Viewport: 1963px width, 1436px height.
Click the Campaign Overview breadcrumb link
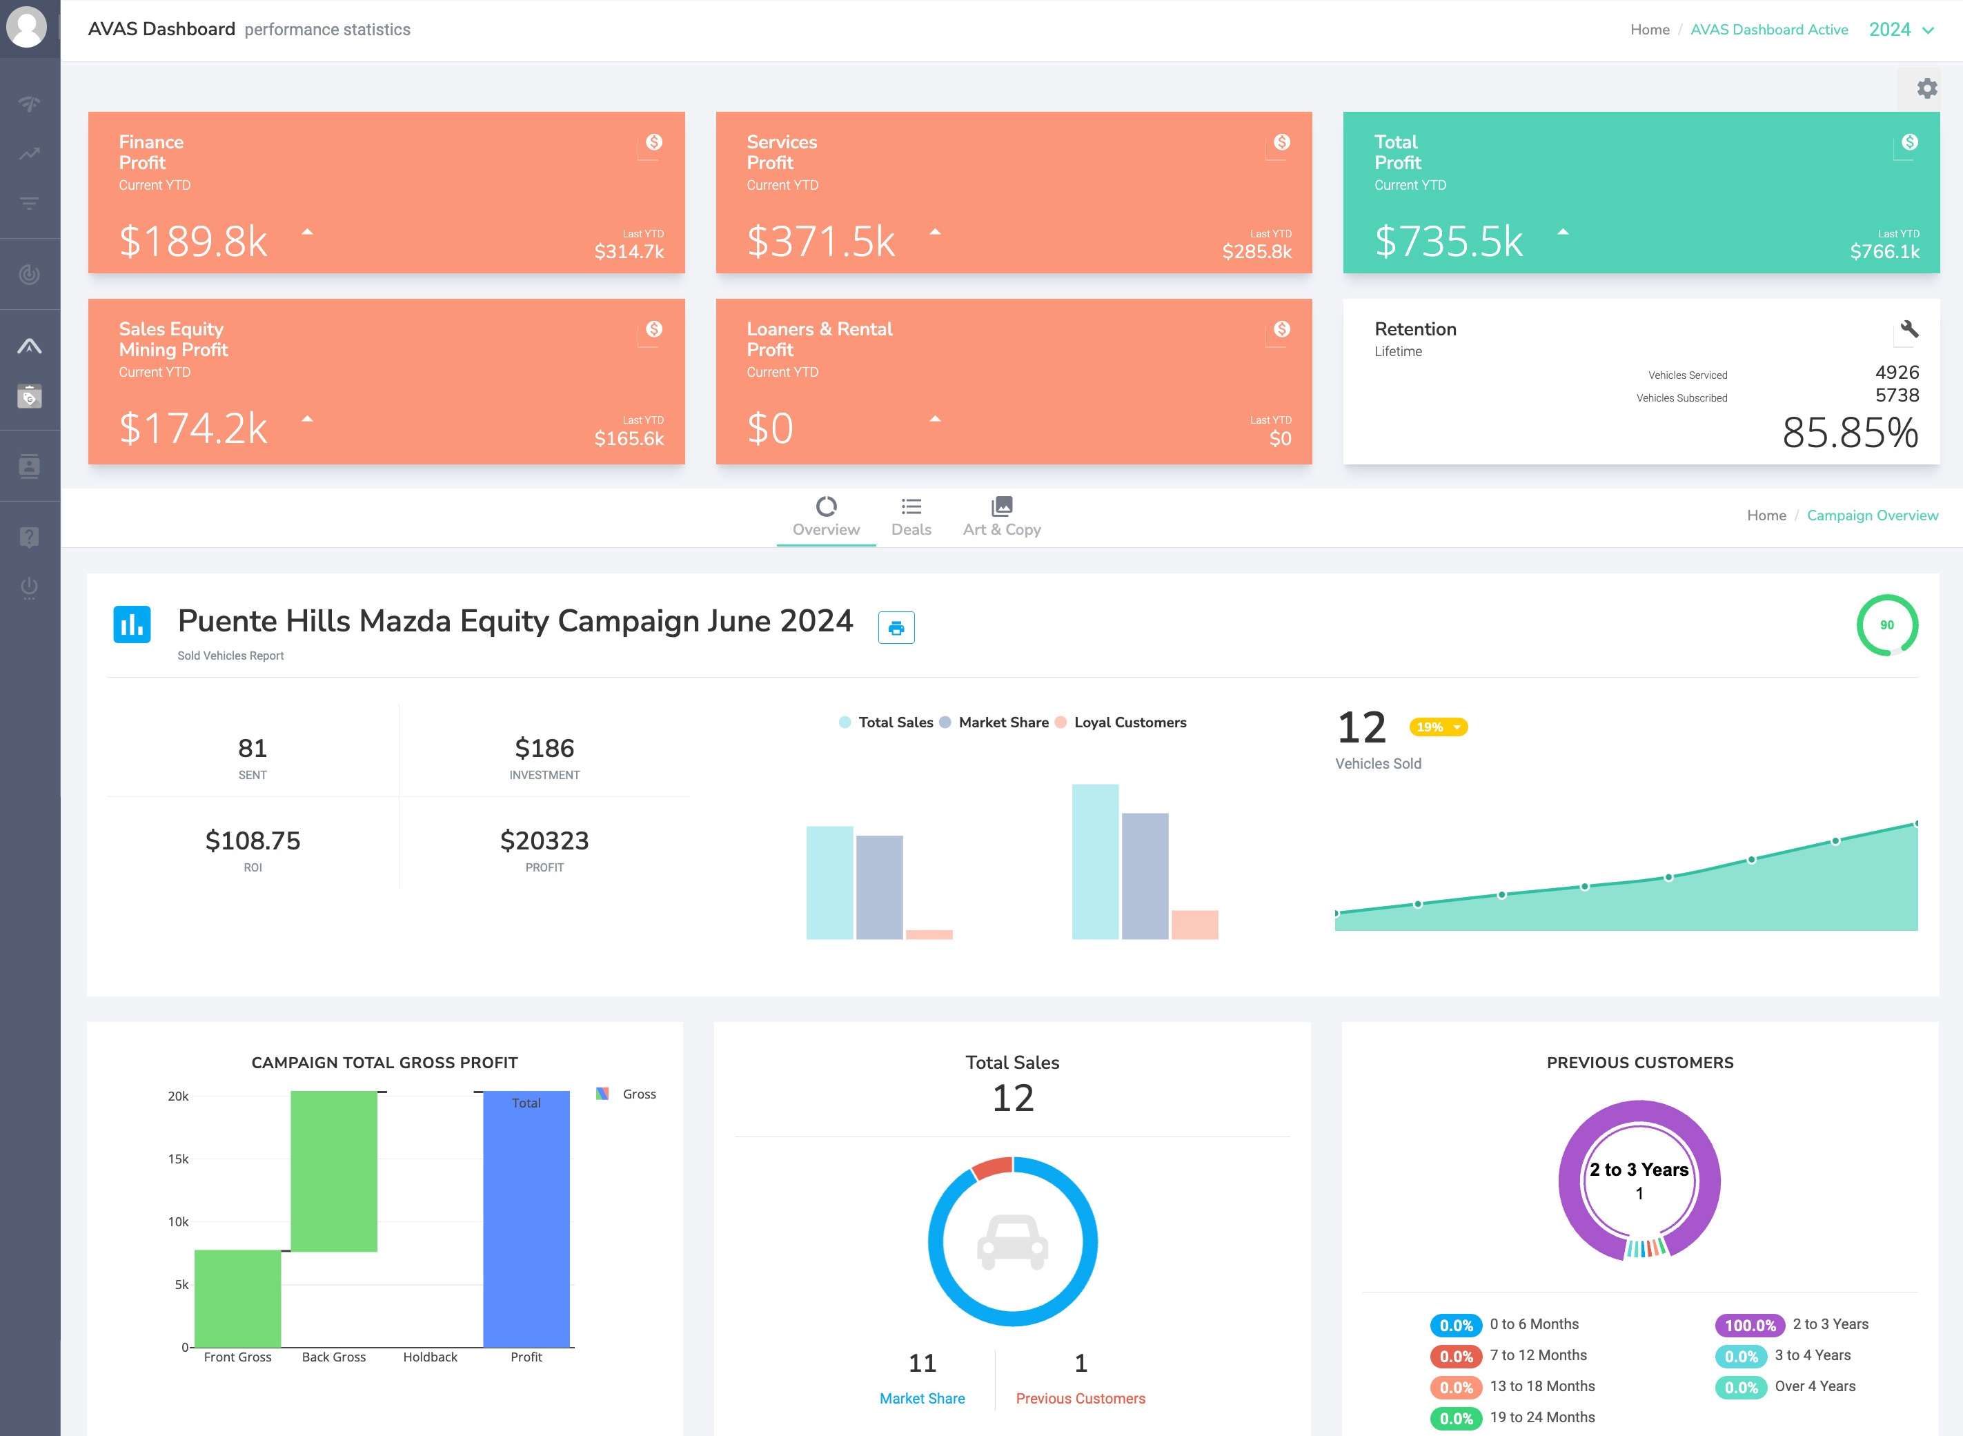click(1872, 515)
